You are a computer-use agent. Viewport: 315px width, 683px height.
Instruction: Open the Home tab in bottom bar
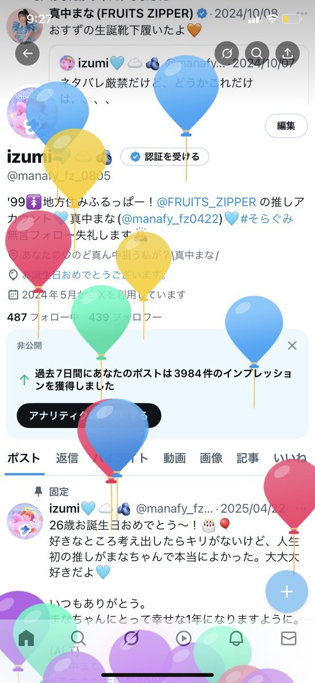click(x=26, y=638)
